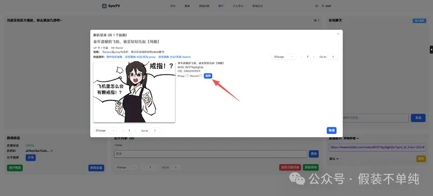
Task: Click the SyncTV logo icon
Action: [x=104, y=6]
